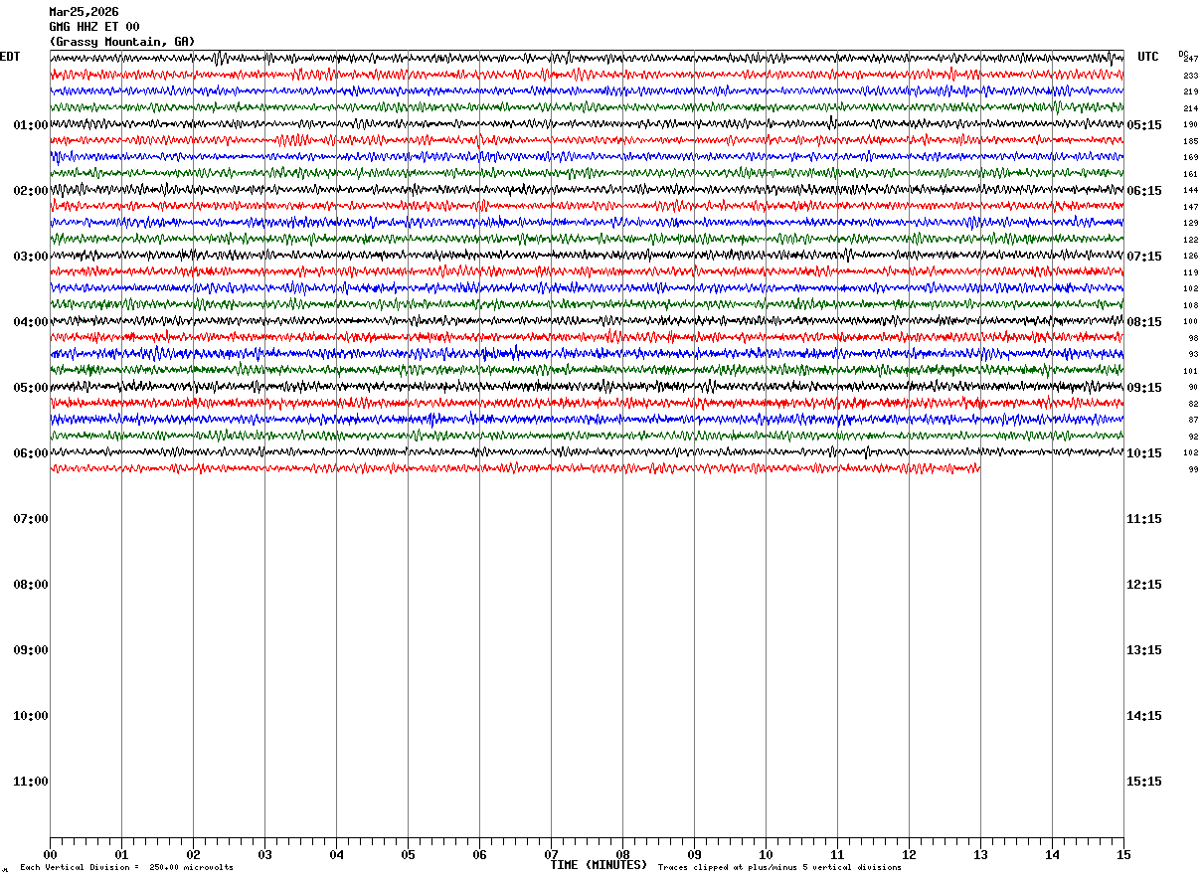Click the DC offset value 247
This screenshot has width=1203, height=881.
[1191, 60]
